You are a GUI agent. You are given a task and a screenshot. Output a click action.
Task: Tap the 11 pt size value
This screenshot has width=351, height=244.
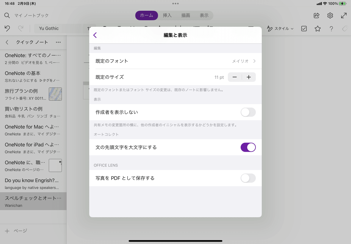click(219, 77)
